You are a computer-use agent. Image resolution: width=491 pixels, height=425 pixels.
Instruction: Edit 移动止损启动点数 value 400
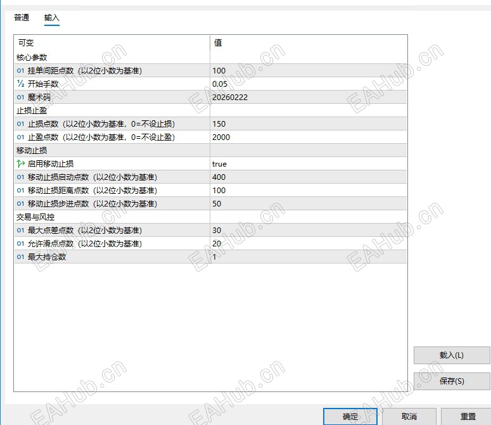tap(309, 177)
